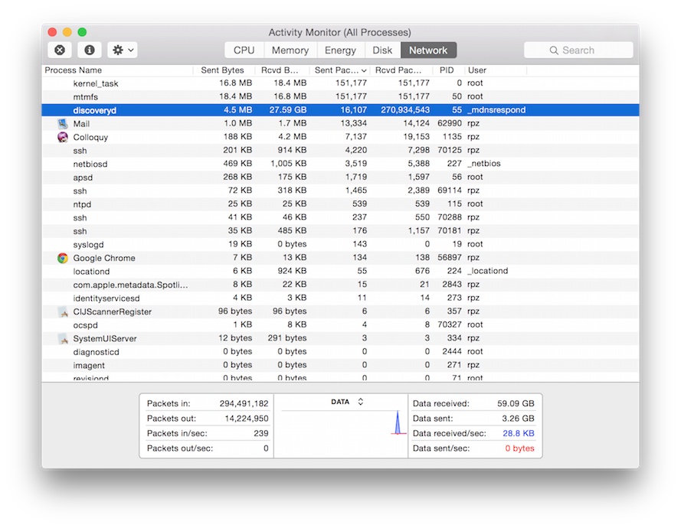Click the force quit process button
This screenshot has width=681, height=528.
(x=60, y=50)
